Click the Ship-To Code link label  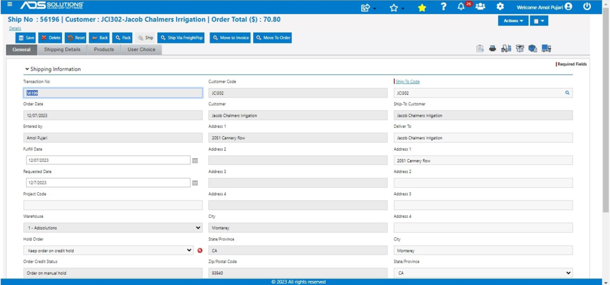click(x=407, y=82)
